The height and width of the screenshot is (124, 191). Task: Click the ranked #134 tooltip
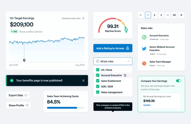tap(113, 106)
